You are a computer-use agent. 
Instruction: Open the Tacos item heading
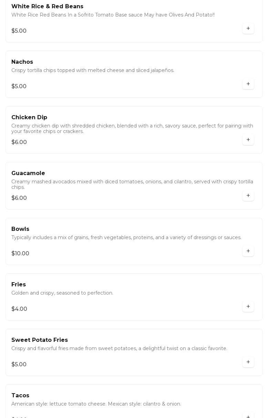(x=20, y=396)
